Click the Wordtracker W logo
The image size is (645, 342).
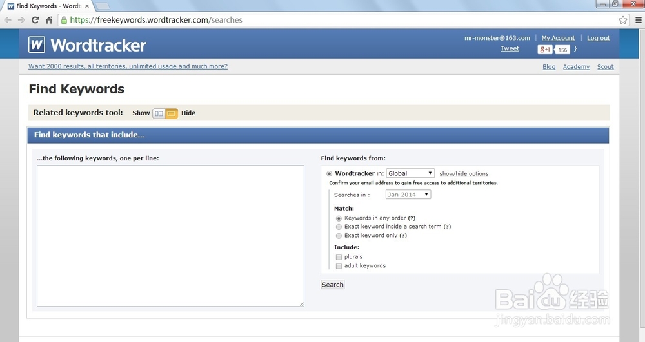pyautogui.click(x=37, y=44)
